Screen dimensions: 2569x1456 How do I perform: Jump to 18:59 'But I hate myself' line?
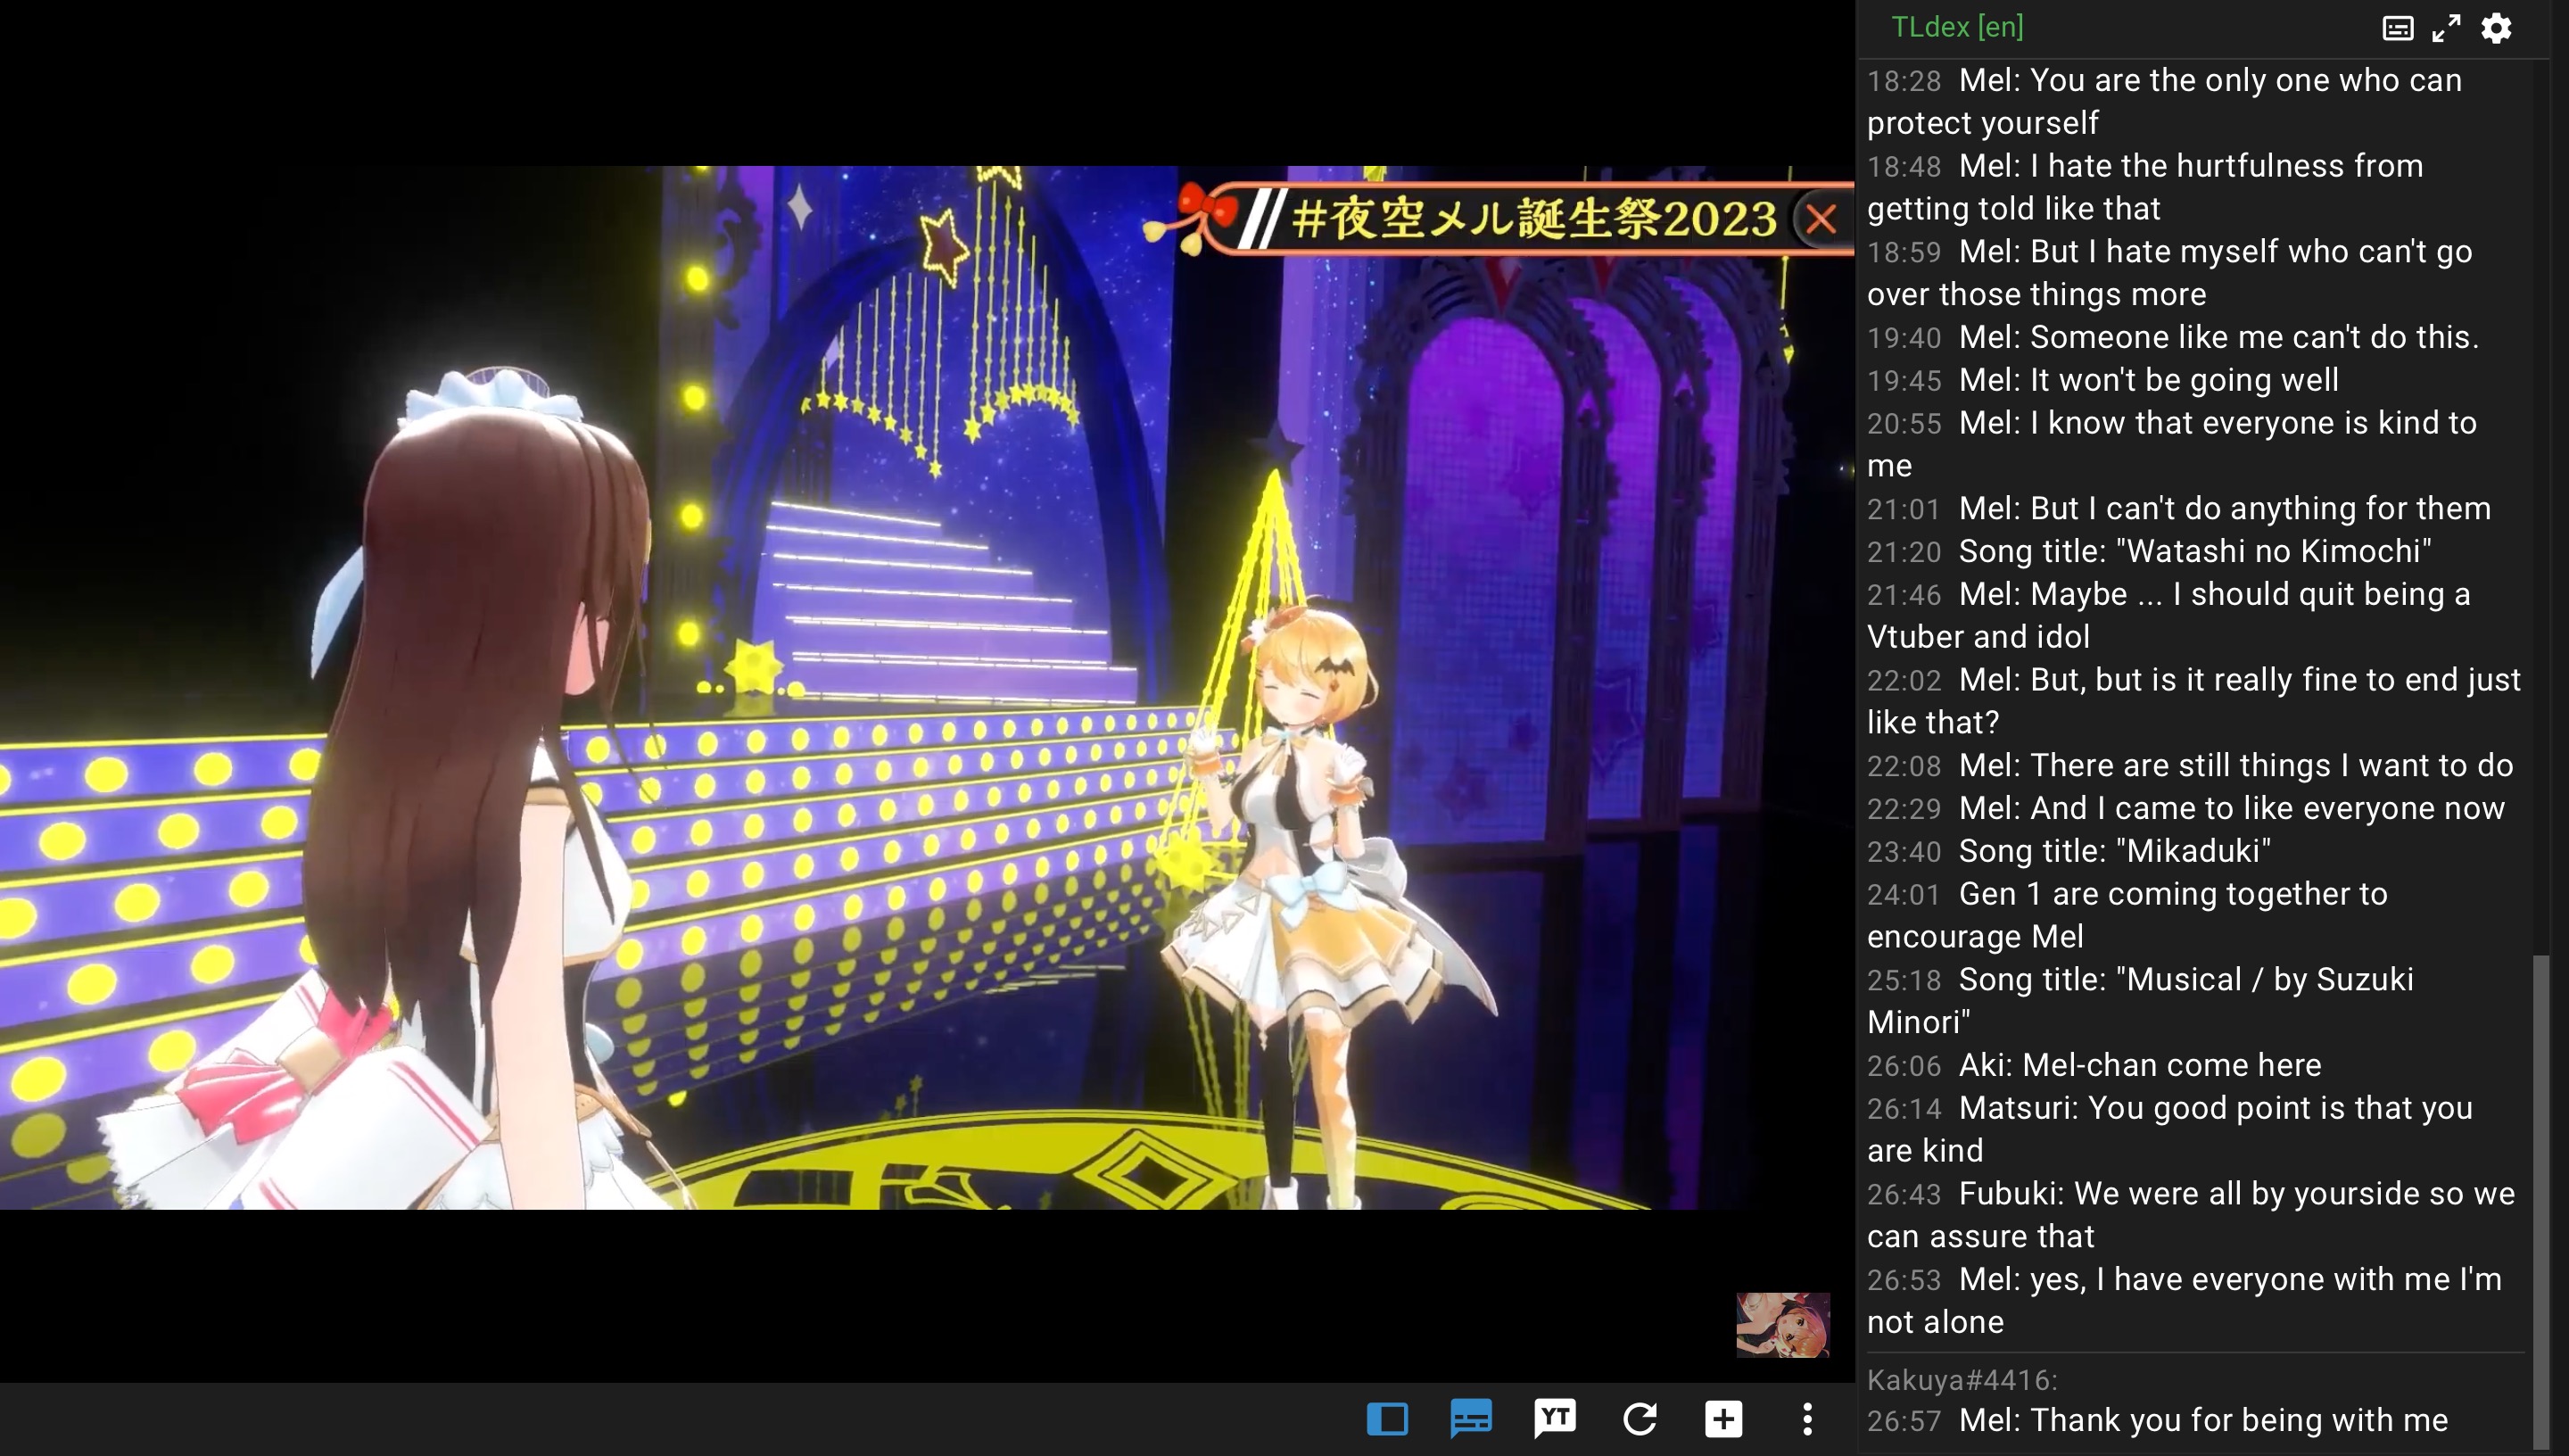tap(2194, 272)
